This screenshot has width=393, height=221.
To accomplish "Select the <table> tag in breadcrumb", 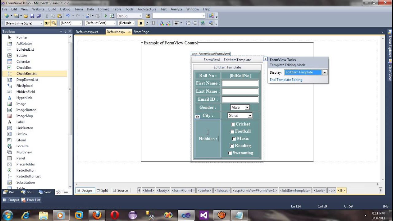I will pyautogui.click(x=319, y=190).
